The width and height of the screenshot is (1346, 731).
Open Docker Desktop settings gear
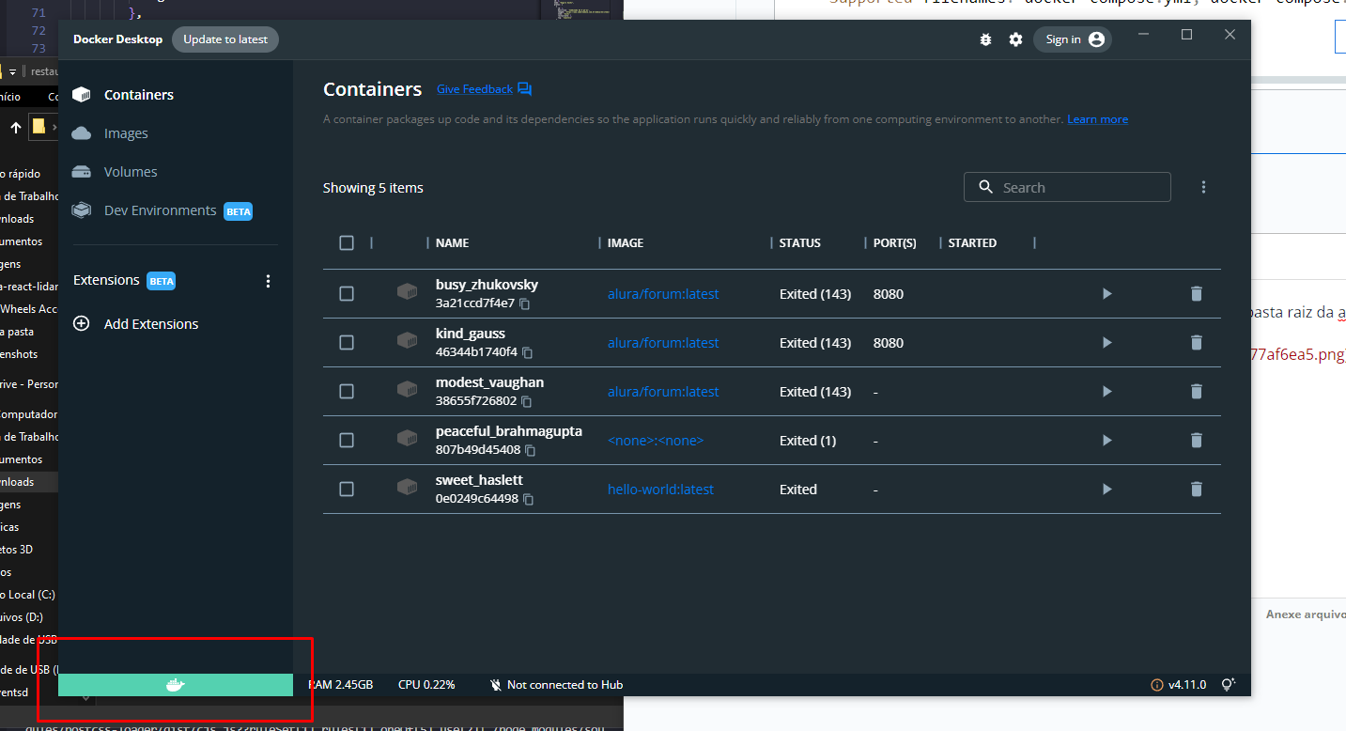pyautogui.click(x=1015, y=39)
